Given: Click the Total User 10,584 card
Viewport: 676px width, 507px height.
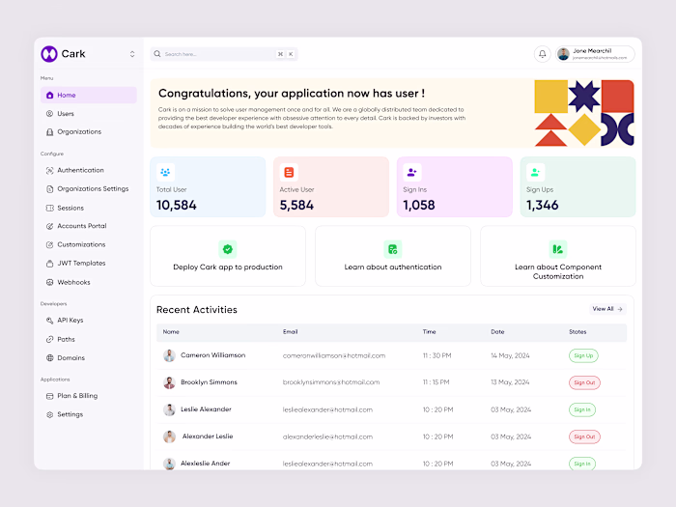Looking at the screenshot, I should (208, 186).
